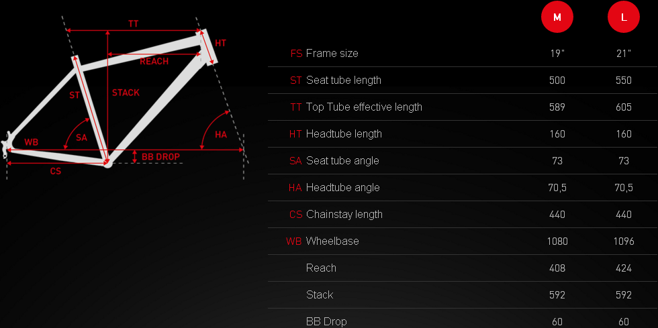658x328 pixels.
Task: Select the L size red circle
Action: click(x=624, y=17)
